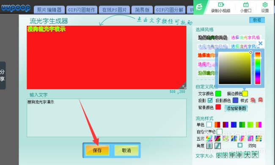
Task: Select the first 大 text size button
Action: click(x=247, y=155)
